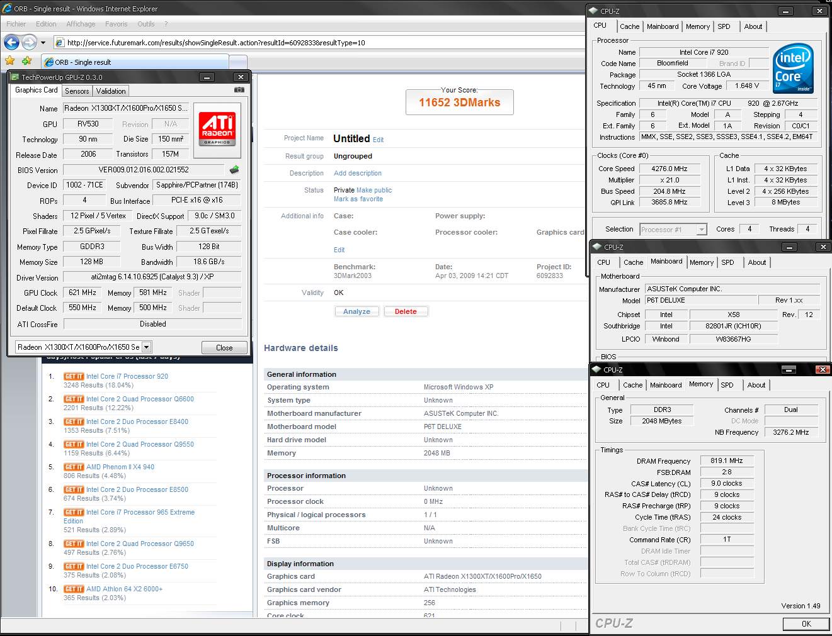
Task: Click the GET IT badge for E8400
Action: [74, 421]
